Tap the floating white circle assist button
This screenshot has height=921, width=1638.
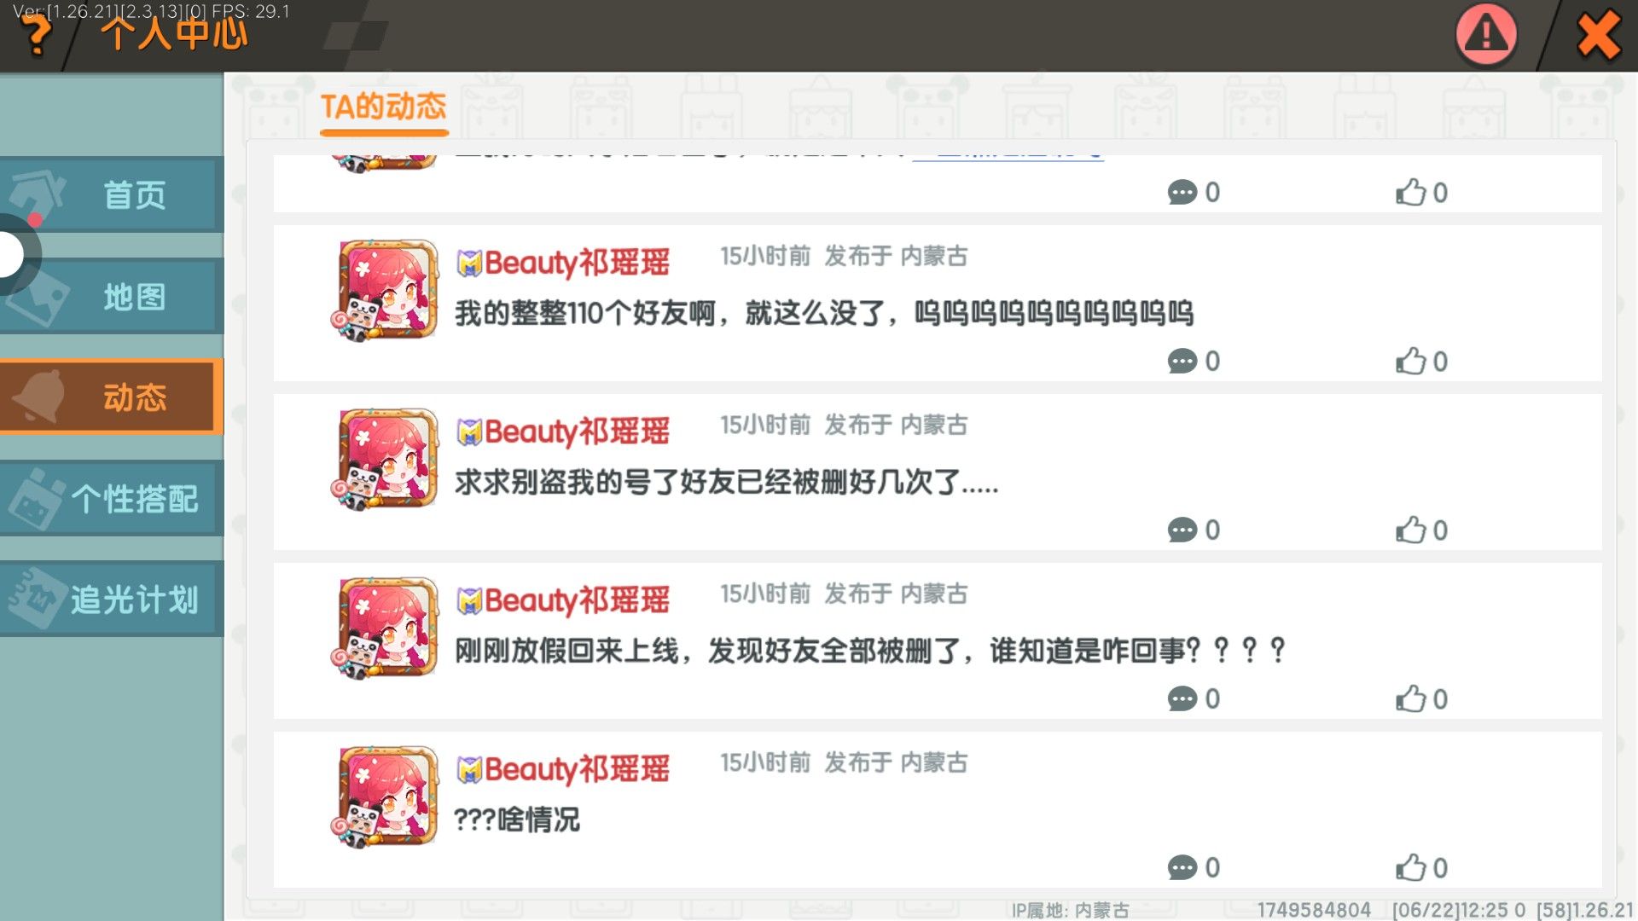pos(12,254)
